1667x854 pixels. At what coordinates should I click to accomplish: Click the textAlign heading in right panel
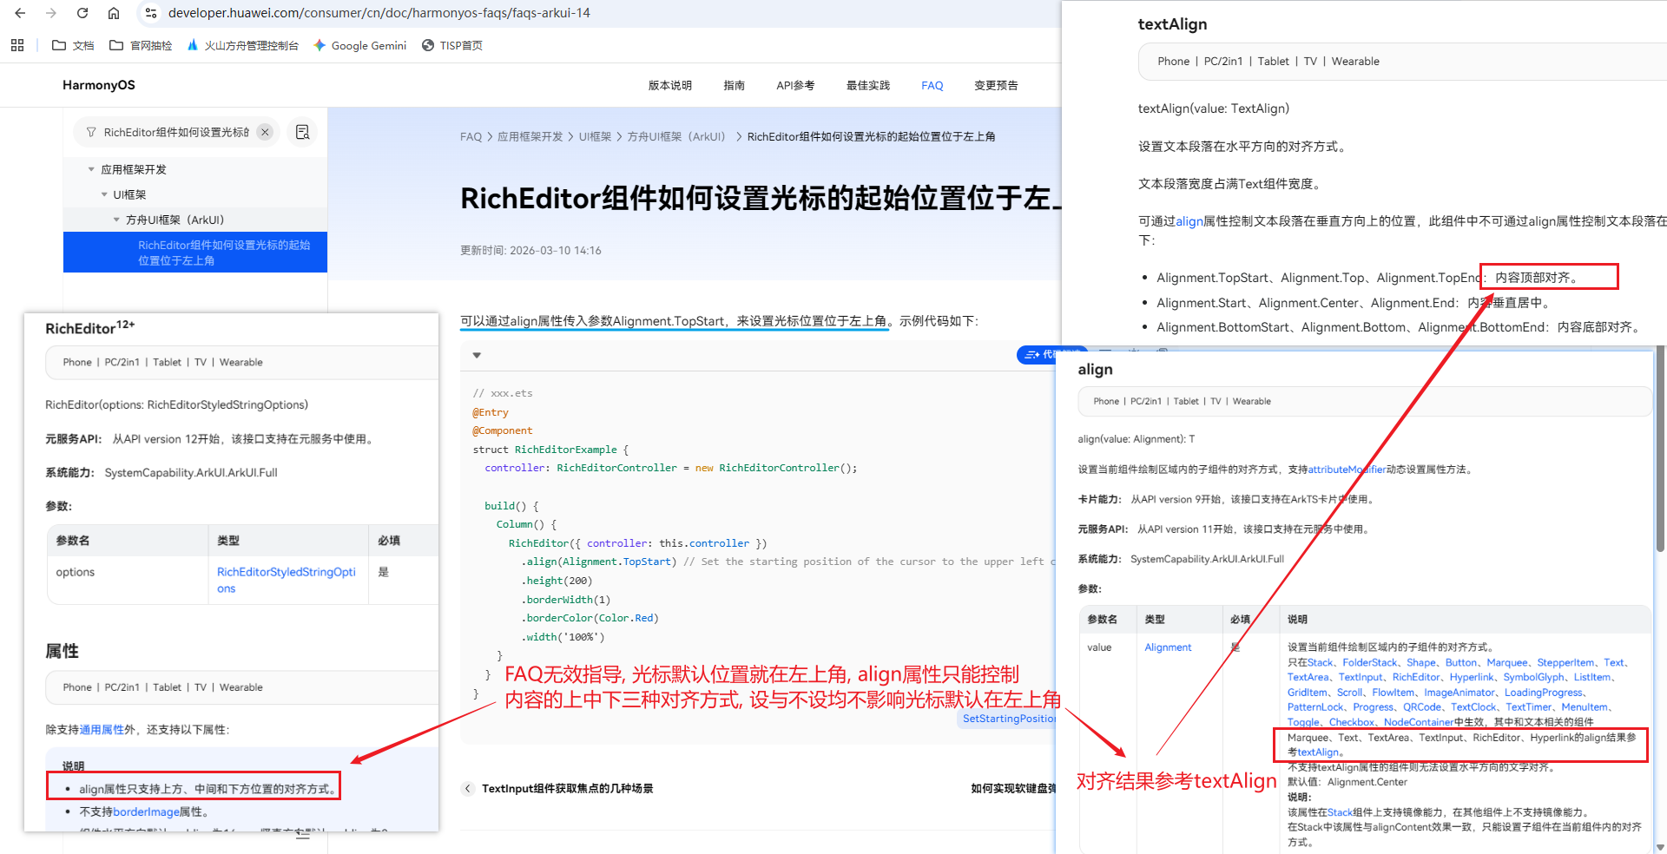point(1172,24)
